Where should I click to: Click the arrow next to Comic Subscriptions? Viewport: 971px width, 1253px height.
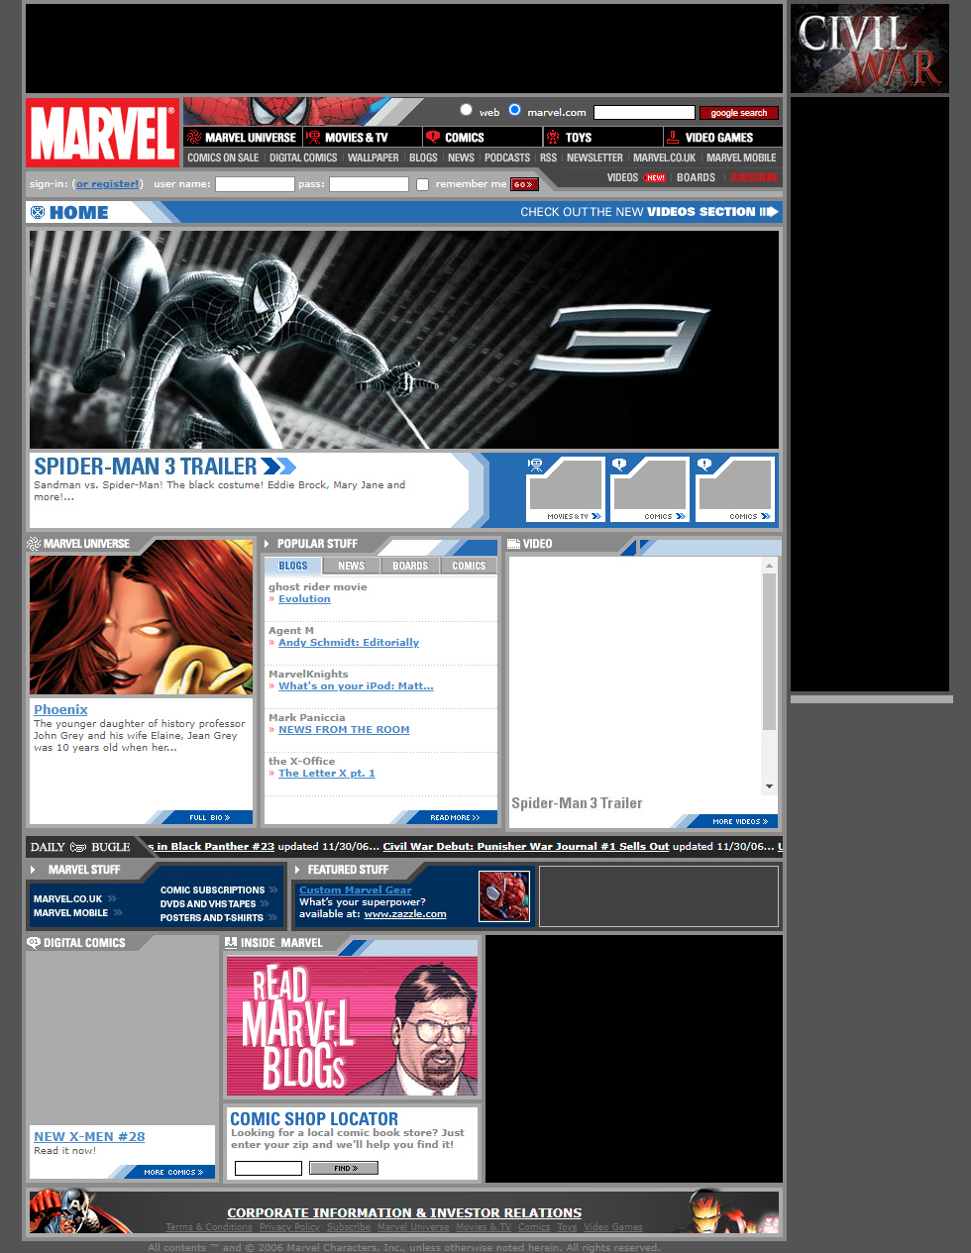(x=273, y=889)
